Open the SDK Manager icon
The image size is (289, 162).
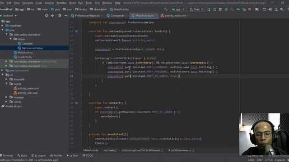click(x=282, y=9)
